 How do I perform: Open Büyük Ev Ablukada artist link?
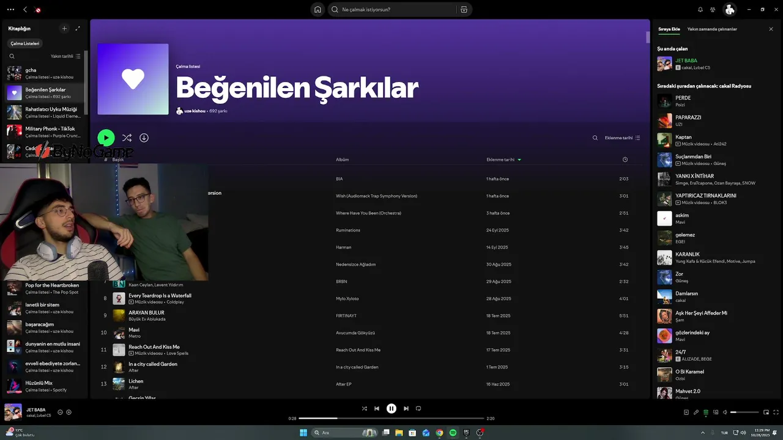[147, 319]
